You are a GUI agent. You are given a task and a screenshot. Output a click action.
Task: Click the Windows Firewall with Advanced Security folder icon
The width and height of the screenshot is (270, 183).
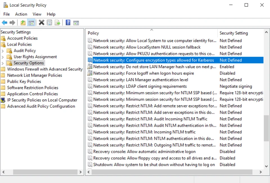[3, 69]
